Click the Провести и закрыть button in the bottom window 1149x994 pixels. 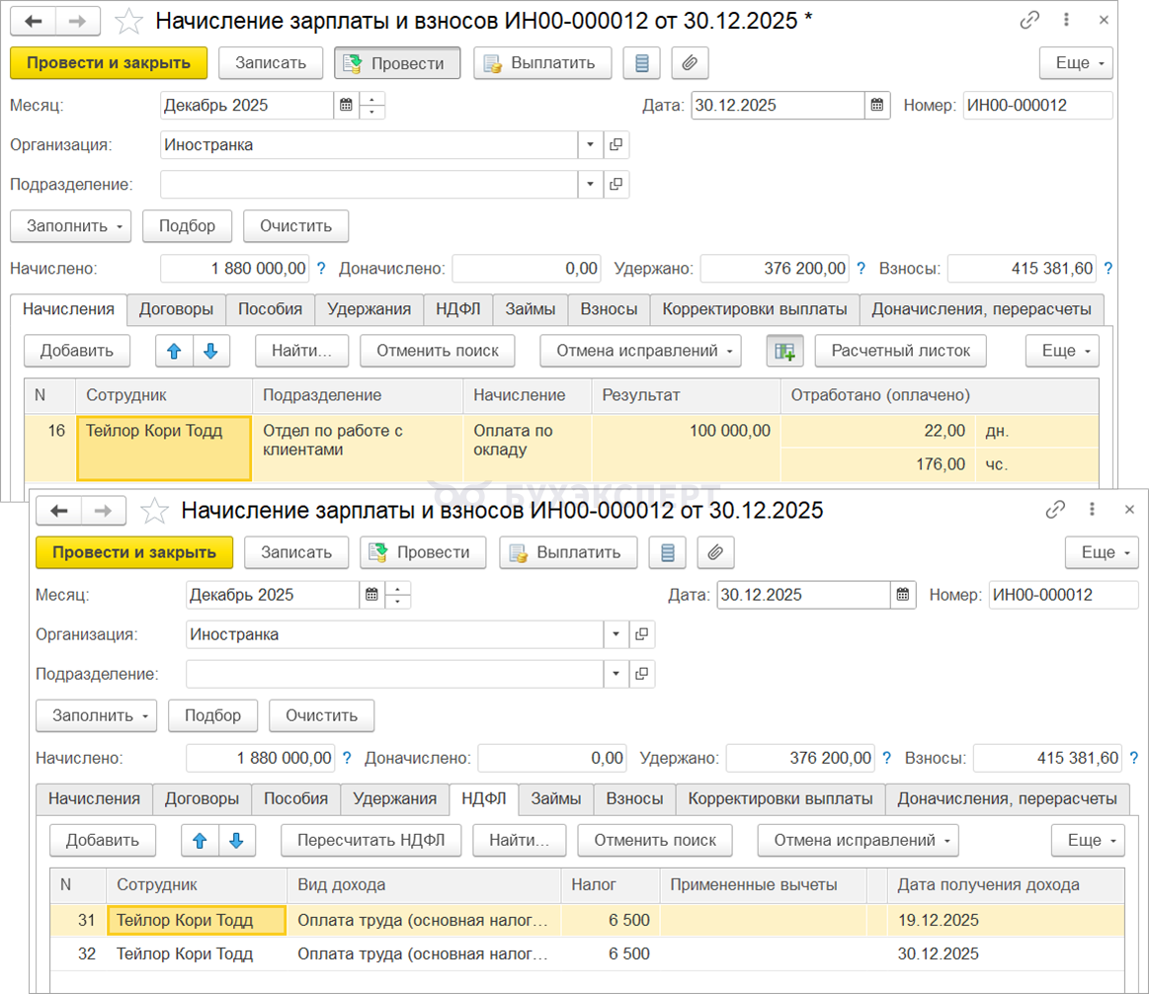click(134, 552)
